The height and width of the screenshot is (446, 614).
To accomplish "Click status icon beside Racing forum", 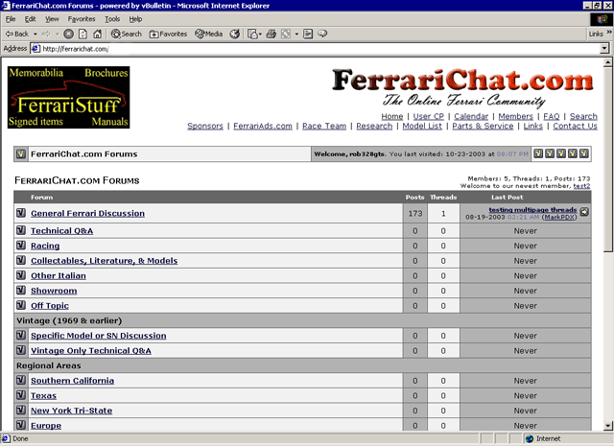I will [x=21, y=246].
